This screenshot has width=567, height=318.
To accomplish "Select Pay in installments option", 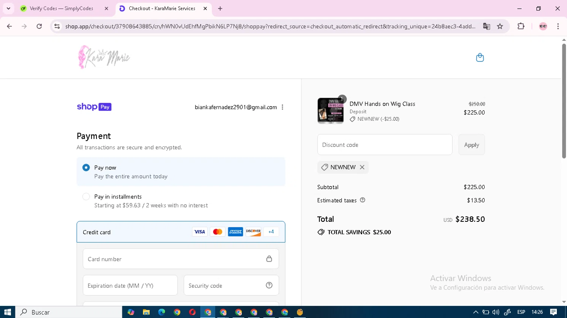I will click(x=86, y=197).
